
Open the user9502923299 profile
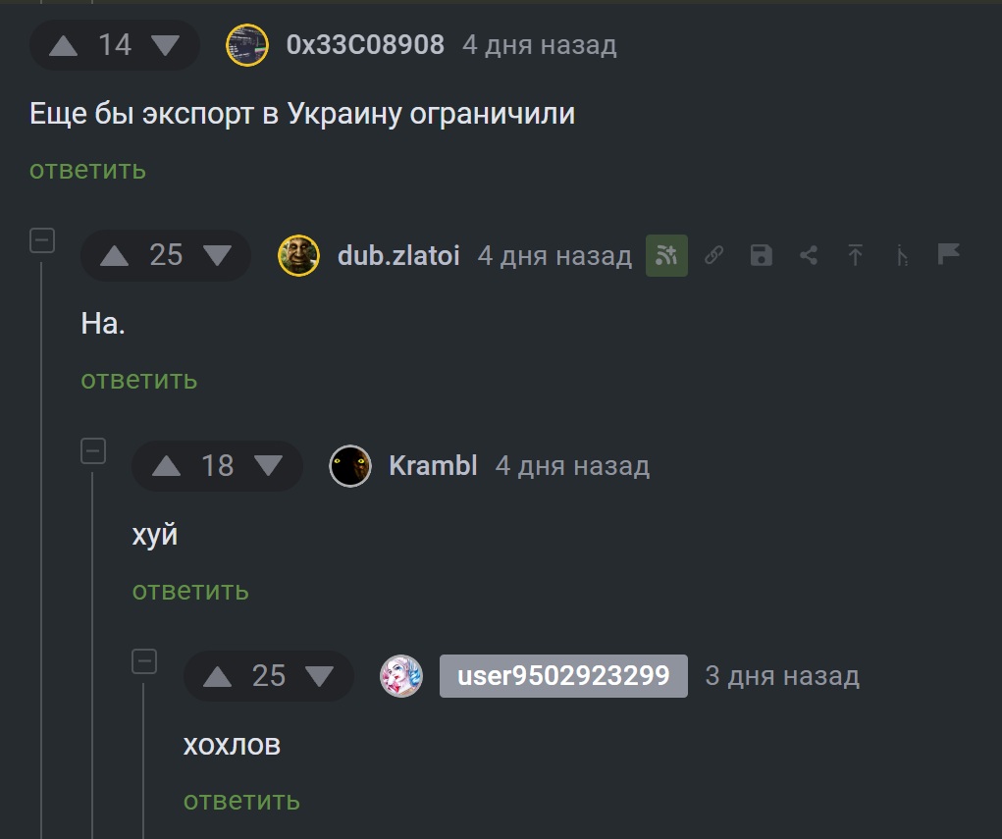click(563, 676)
